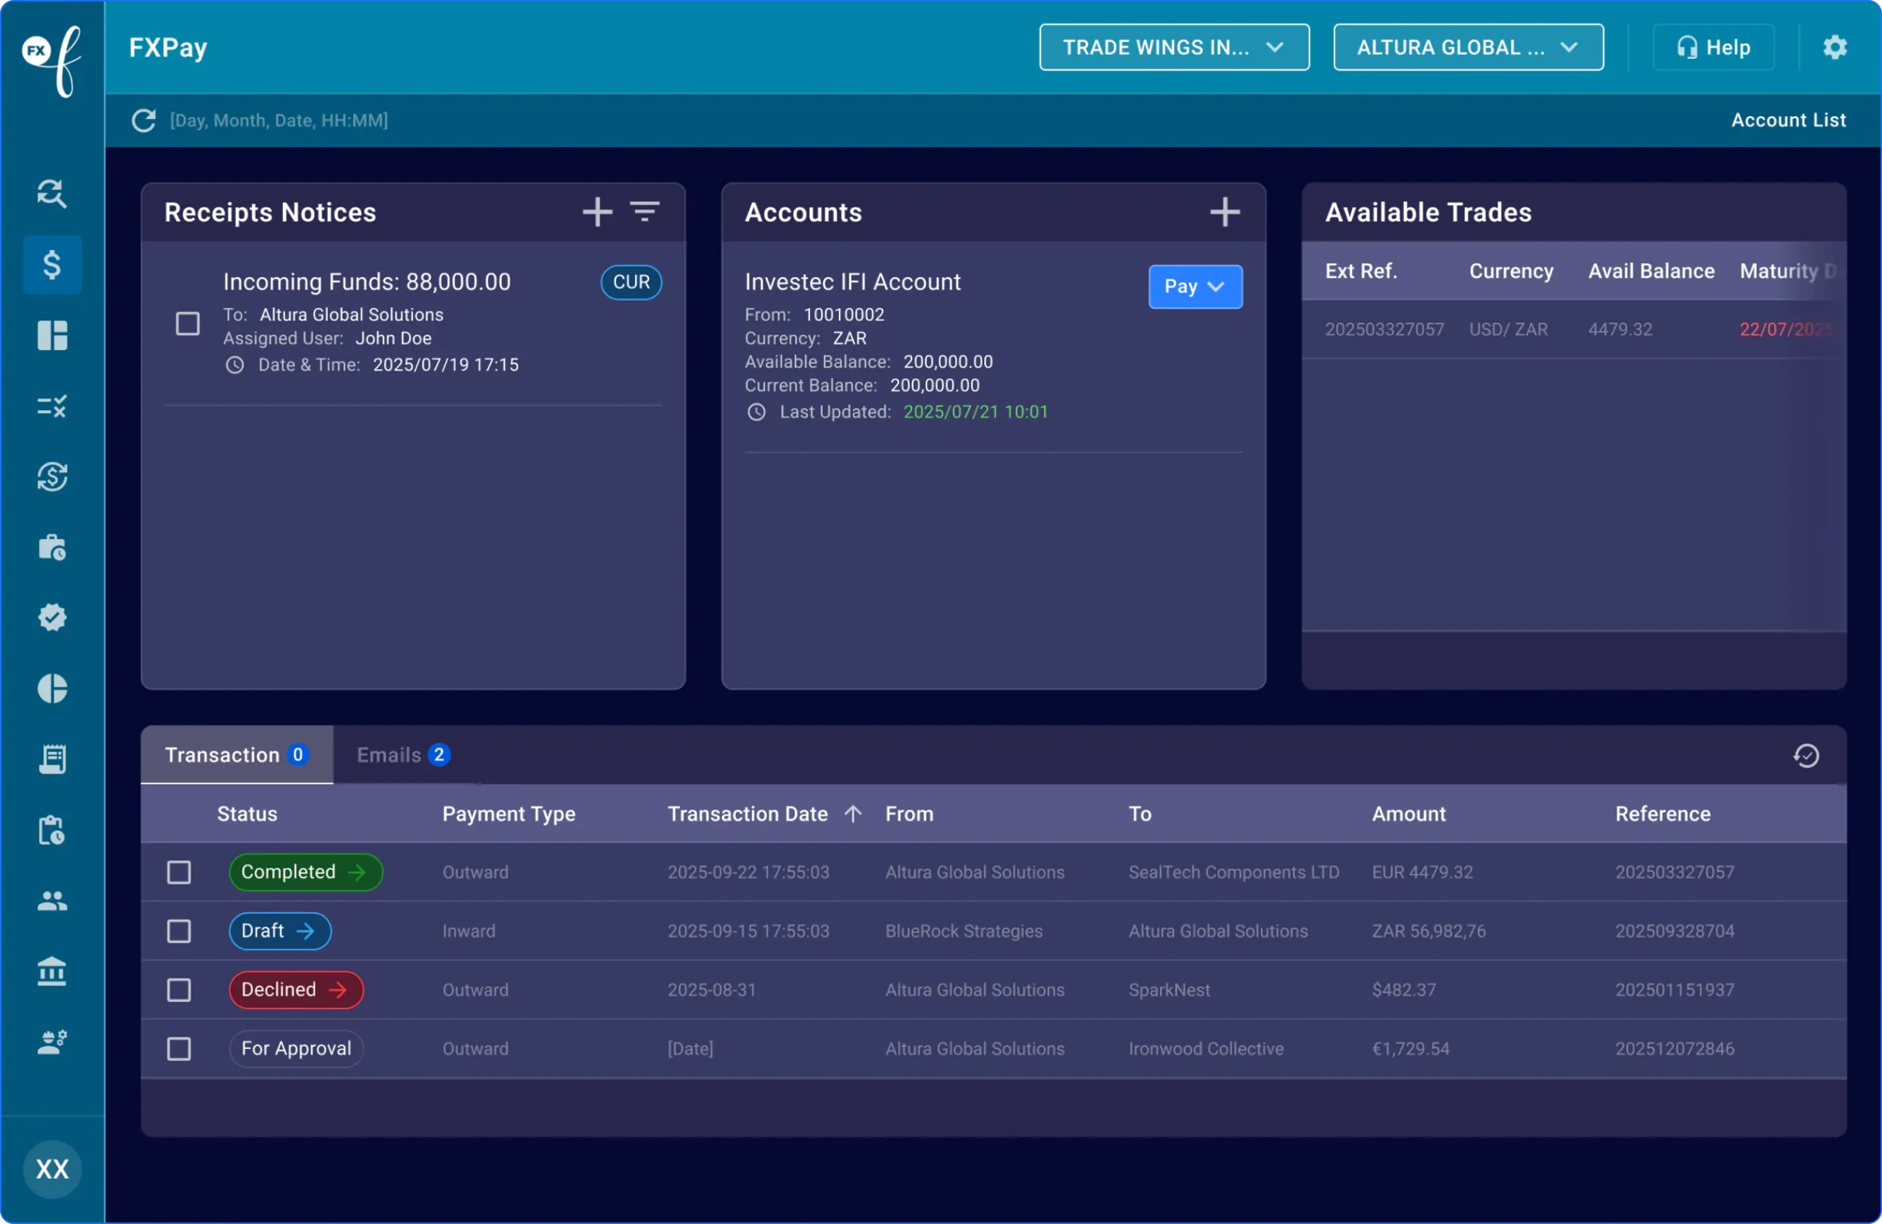Add a new account with plus icon
1882x1224 pixels.
click(x=1224, y=212)
